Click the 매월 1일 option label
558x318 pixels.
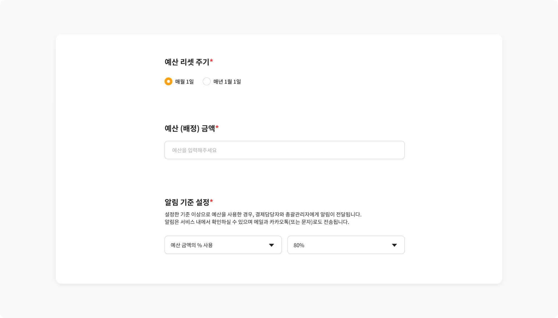(x=184, y=82)
